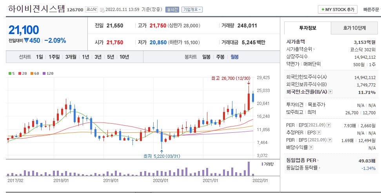Click the help icon next to 추정PER EPS
Screen dimensions: 381x193
(319, 133)
